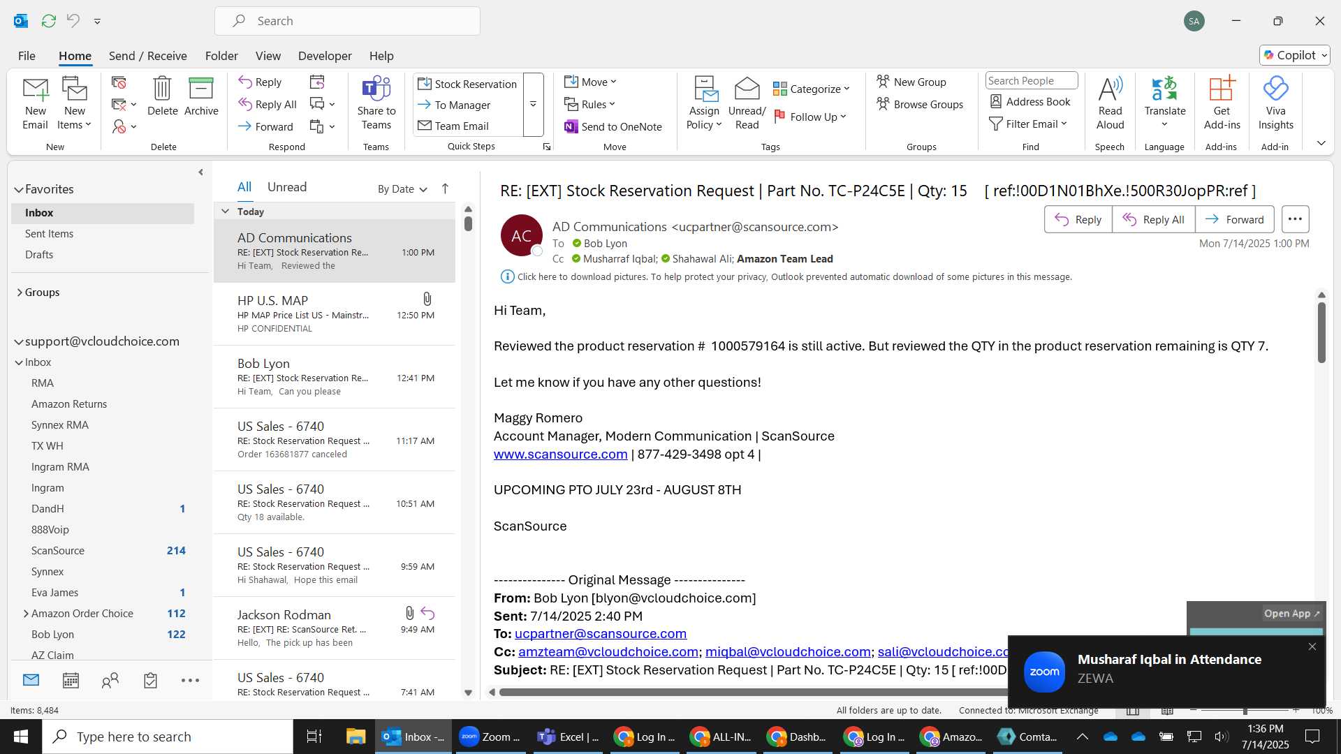Switch to the Developer tab
The image size is (1341, 754).
pos(325,56)
